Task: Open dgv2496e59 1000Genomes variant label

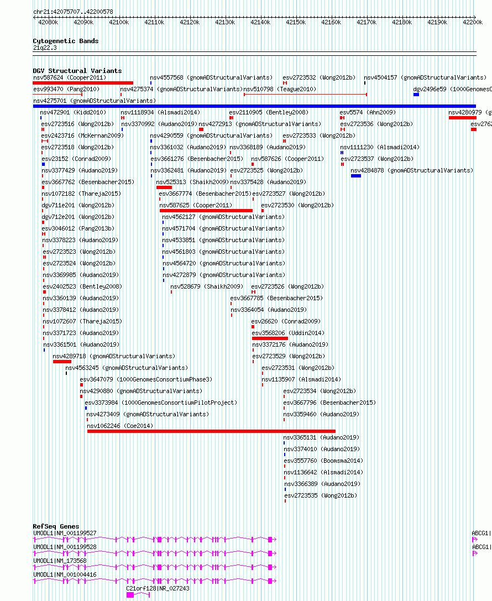Action: point(453,89)
